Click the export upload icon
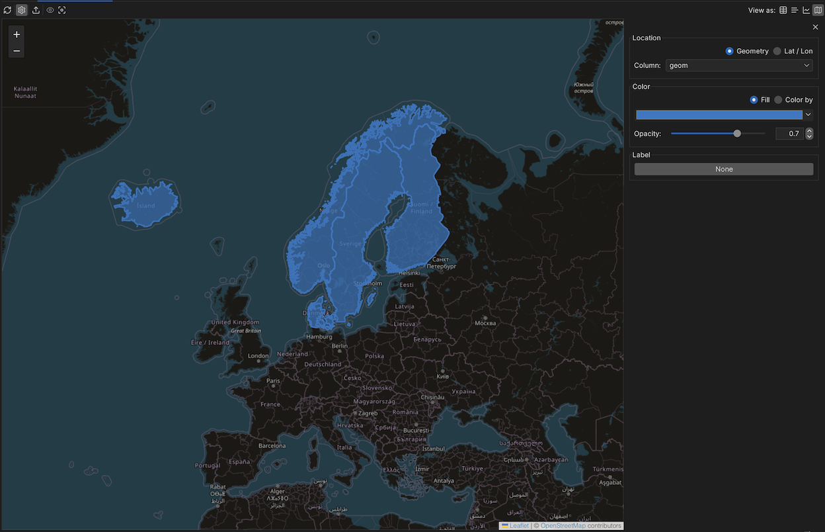Screen dimensions: 825x532 coord(36,10)
